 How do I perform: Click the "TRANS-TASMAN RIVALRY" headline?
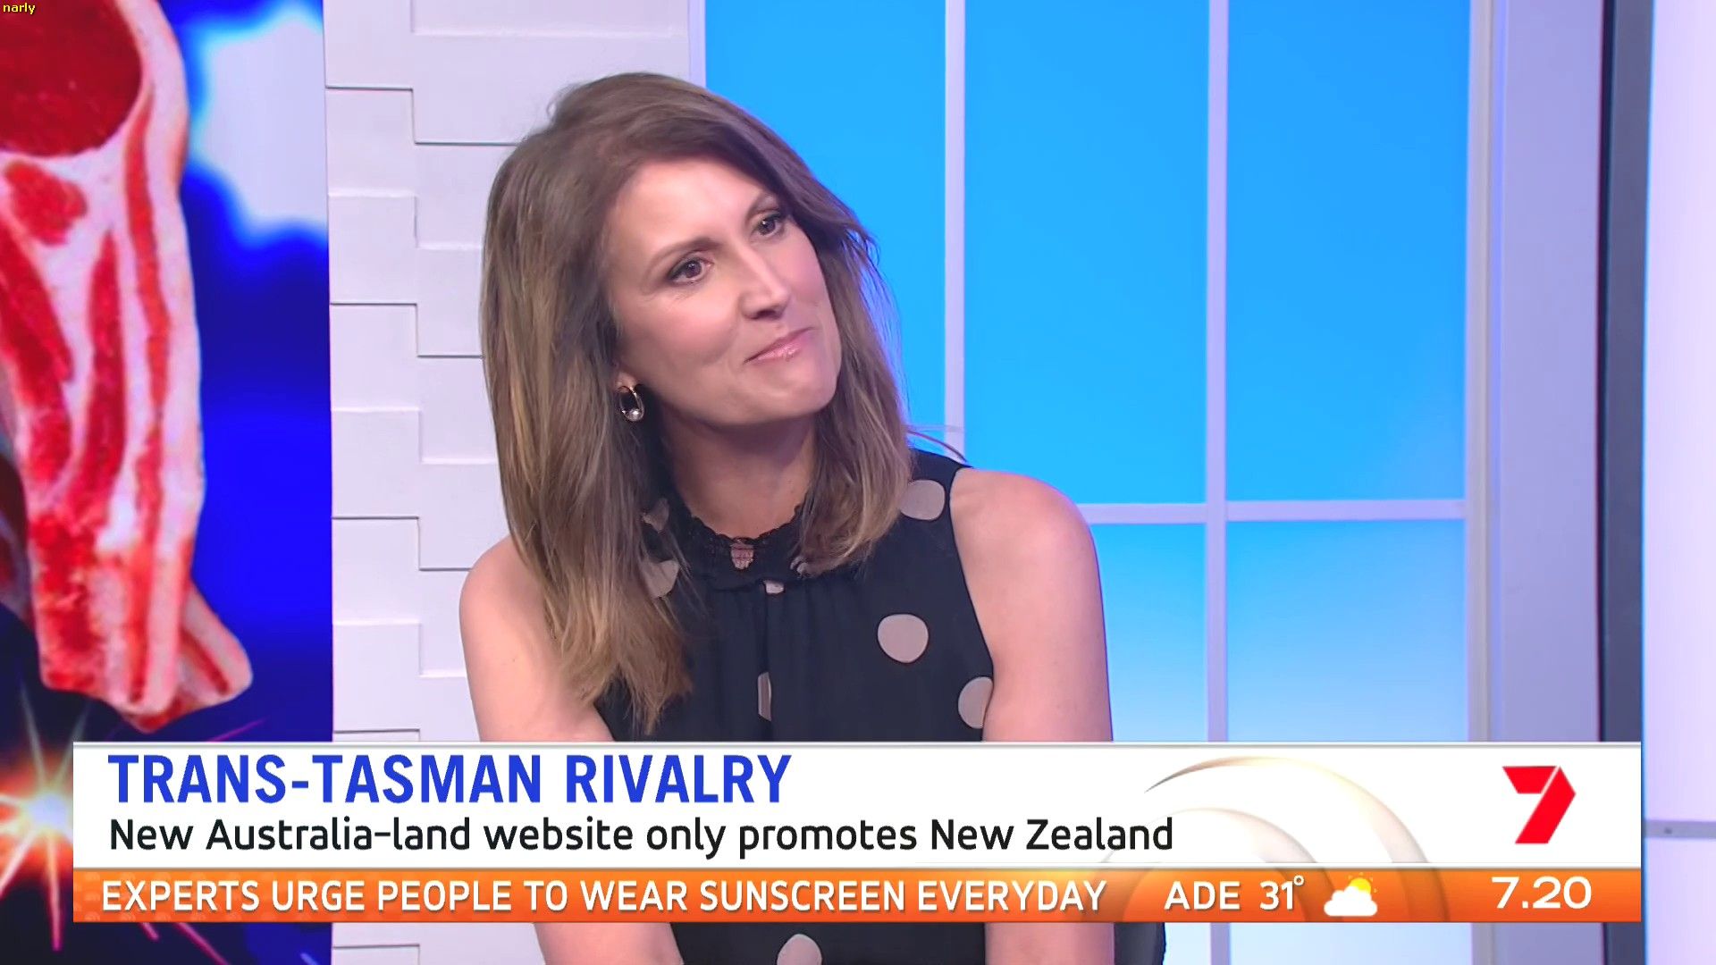coord(449,780)
